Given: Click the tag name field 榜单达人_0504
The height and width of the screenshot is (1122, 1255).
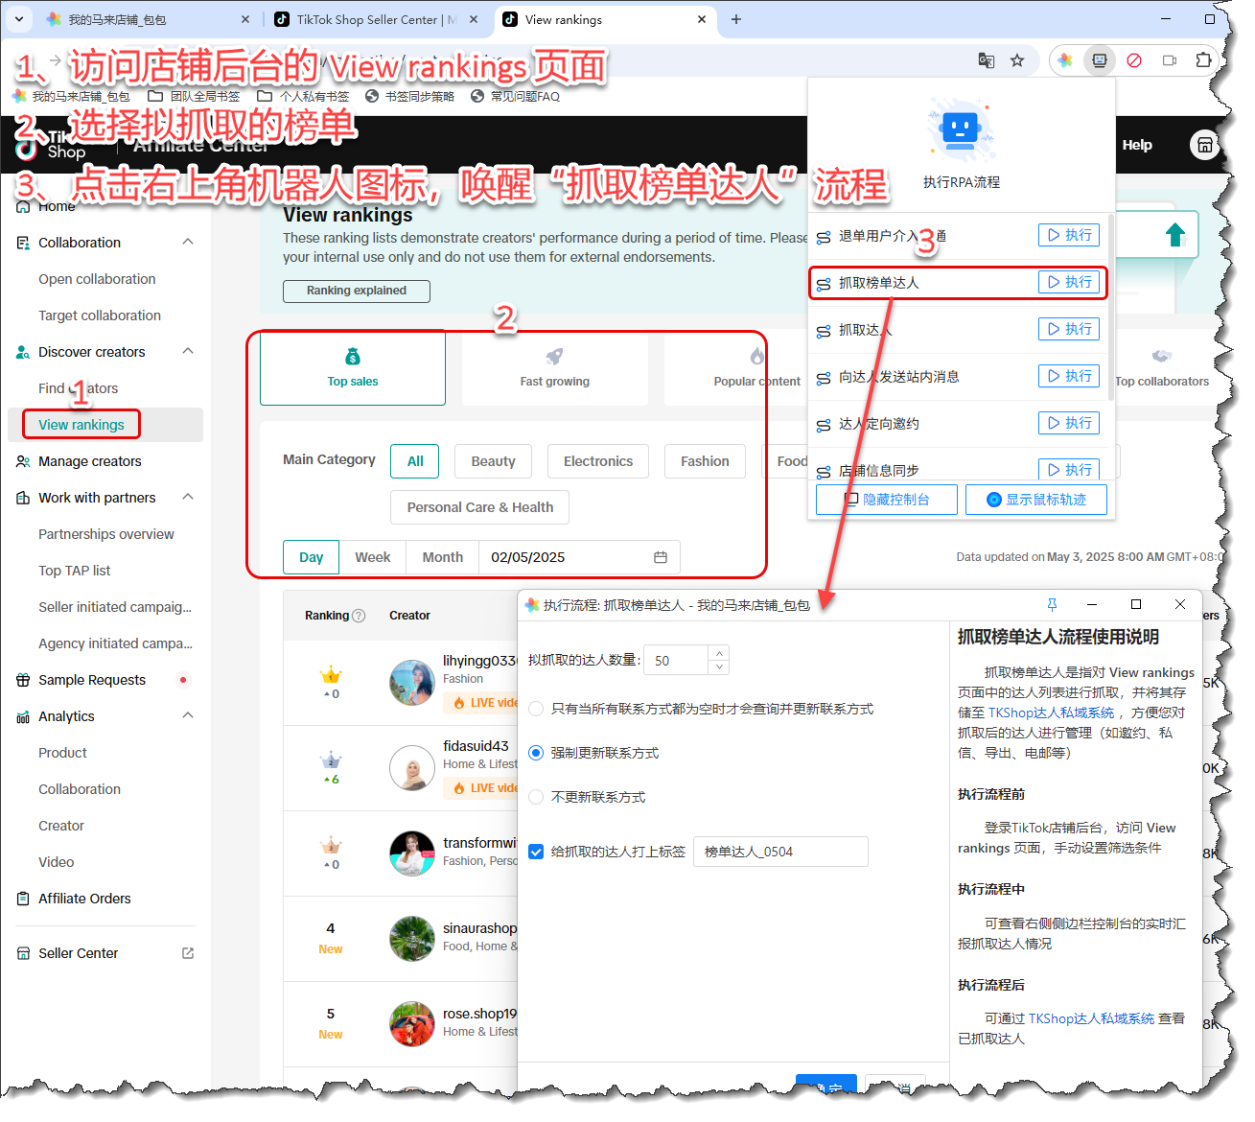Looking at the screenshot, I should [x=780, y=852].
